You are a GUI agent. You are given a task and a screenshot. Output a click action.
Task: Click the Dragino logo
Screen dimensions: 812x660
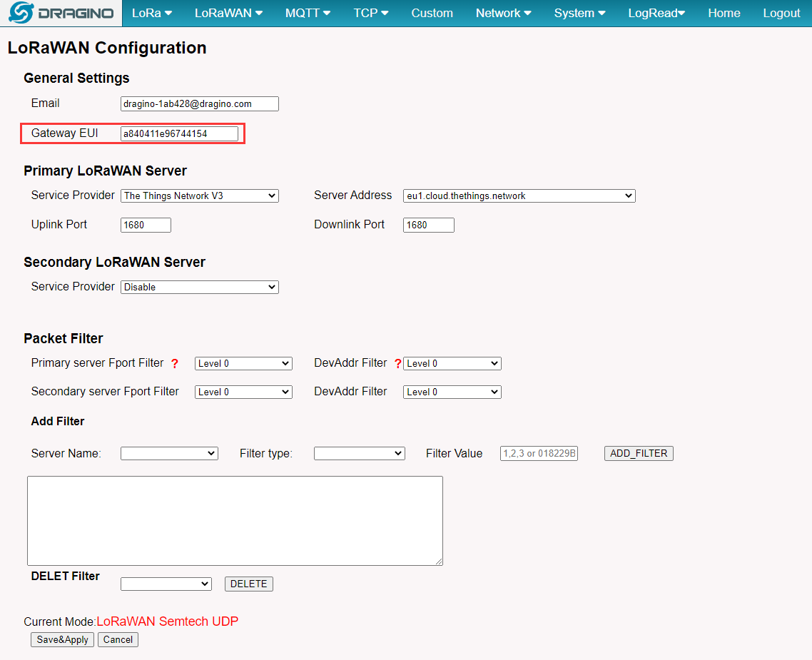click(x=61, y=13)
